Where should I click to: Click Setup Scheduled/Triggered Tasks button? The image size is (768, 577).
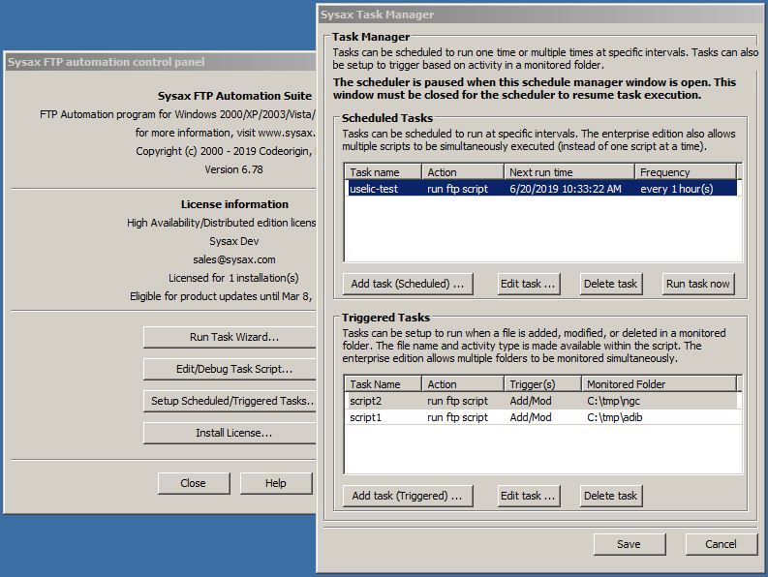(x=230, y=401)
